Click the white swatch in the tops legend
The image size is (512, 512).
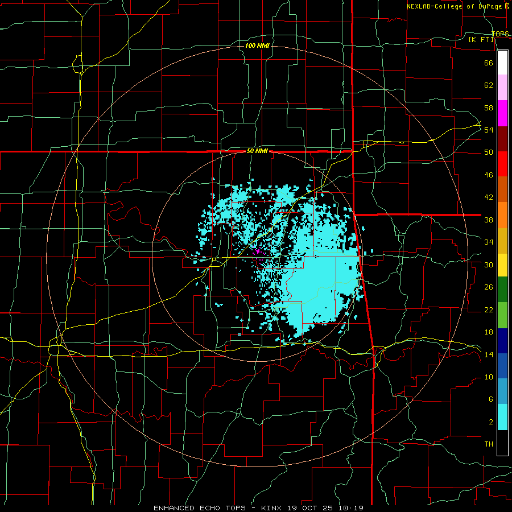pos(502,63)
